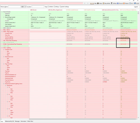The height and width of the screenshot is (123, 140).
Task: Select the Use Sky Lighting row
Action: pyautogui.click(x=69, y=37)
